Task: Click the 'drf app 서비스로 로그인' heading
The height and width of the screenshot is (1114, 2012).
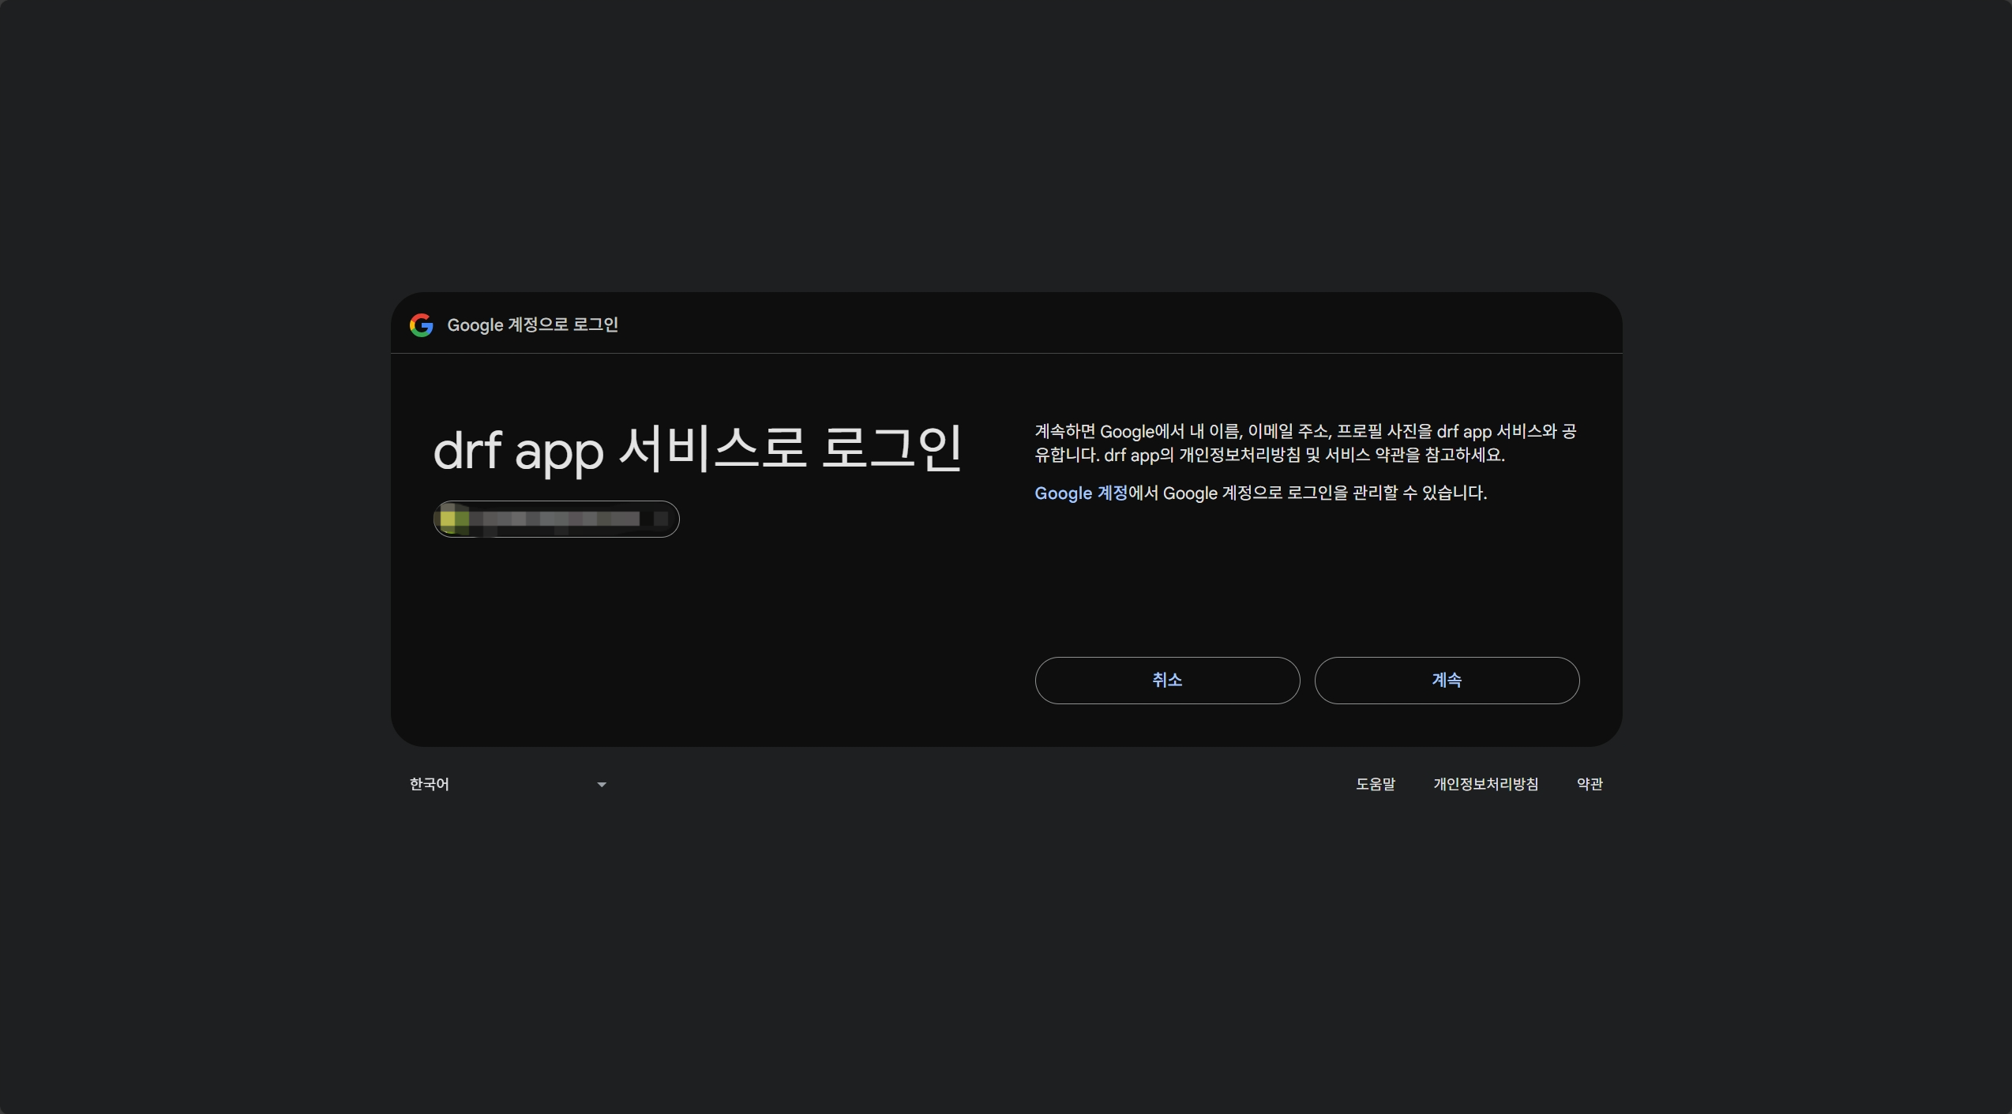Action: click(x=697, y=450)
